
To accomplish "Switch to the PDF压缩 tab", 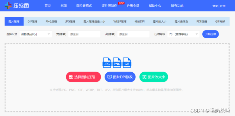I will click(x=202, y=21).
